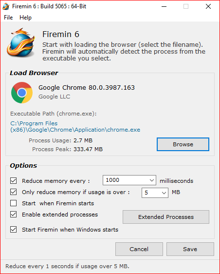Screen dimensions: 220x274
Task: Uncheck Only reduce memory if usage is over
Action: coord(14,192)
